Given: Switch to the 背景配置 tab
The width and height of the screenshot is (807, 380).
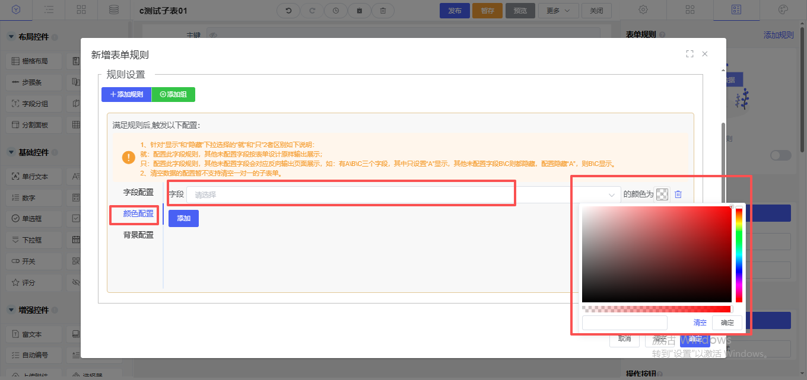Looking at the screenshot, I should click(138, 235).
